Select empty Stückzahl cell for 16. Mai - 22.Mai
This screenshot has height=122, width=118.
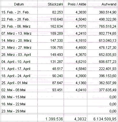51,104
